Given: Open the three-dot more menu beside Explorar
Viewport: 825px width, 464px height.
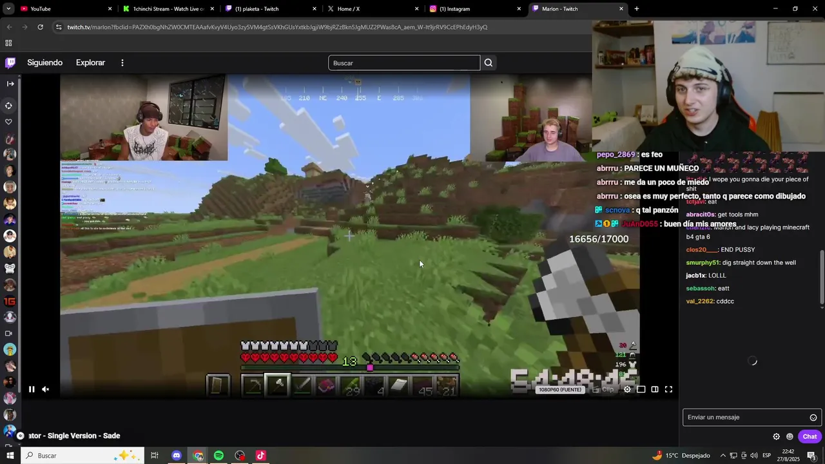Looking at the screenshot, I should pyautogui.click(x=122, y=63).
